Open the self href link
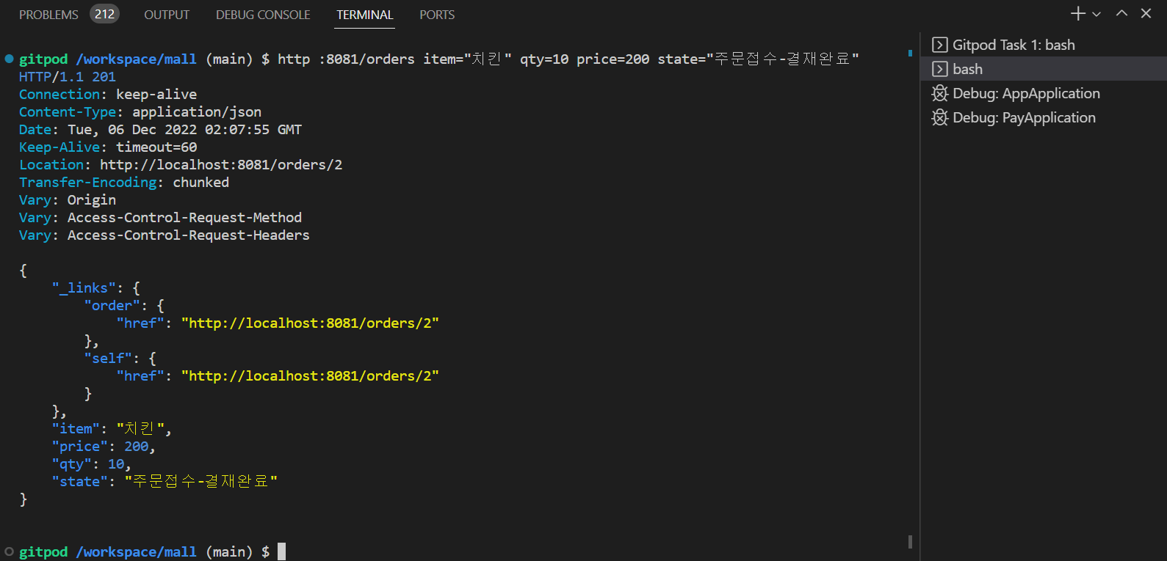The height and width of the screenshot is (561, 1167). pyautogui.click(x=310, y=376)
